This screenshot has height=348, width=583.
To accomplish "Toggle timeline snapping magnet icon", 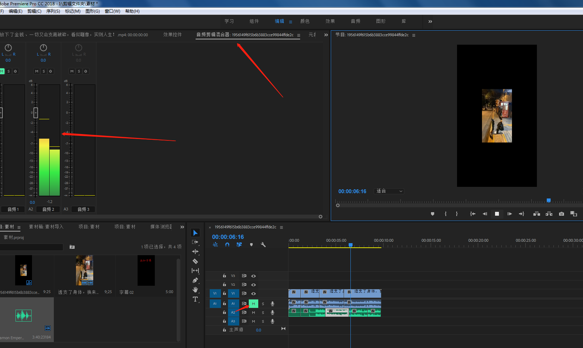I will 227,245.
